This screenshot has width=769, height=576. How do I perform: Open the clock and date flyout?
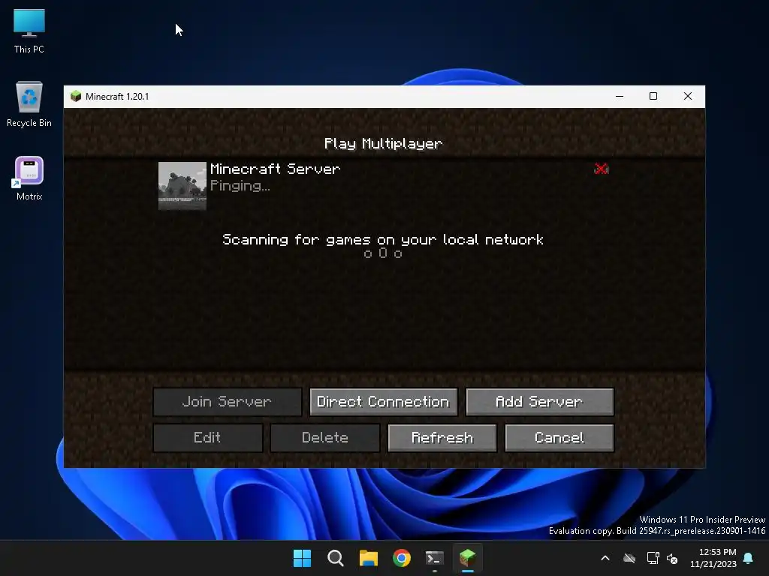713,558
